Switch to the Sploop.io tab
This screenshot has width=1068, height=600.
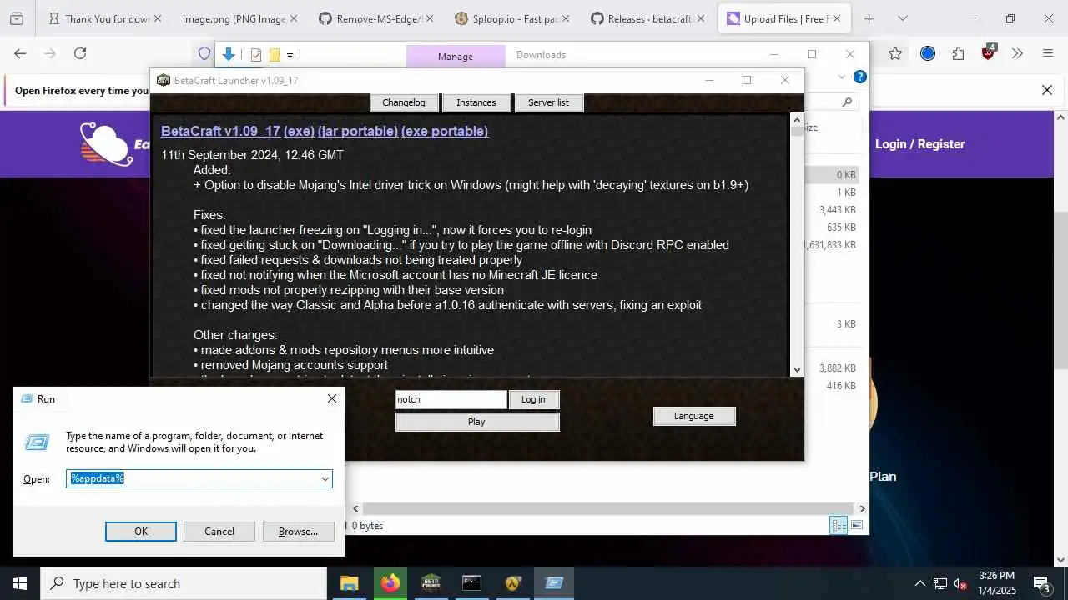513,18
